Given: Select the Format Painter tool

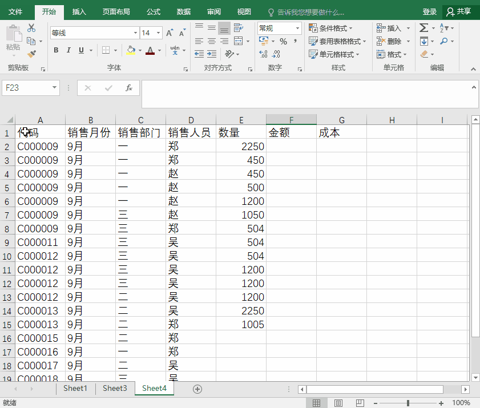Looking at the screenshot, I should tap(30, 53).
